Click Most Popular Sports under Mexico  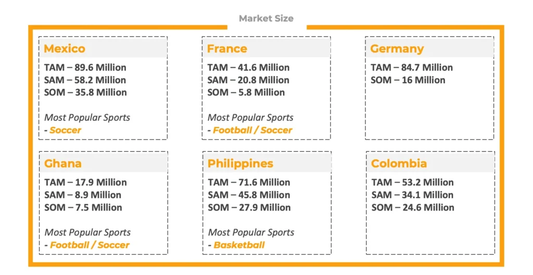(86, 117)
